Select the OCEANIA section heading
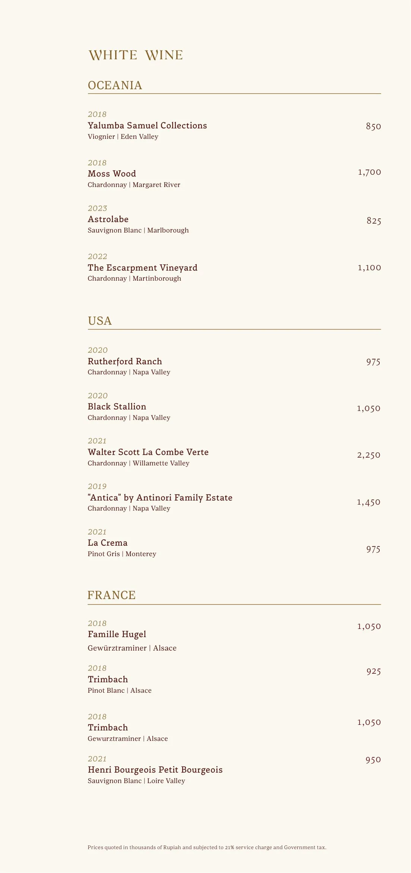The image size is (411, 873). coord(115,85)
